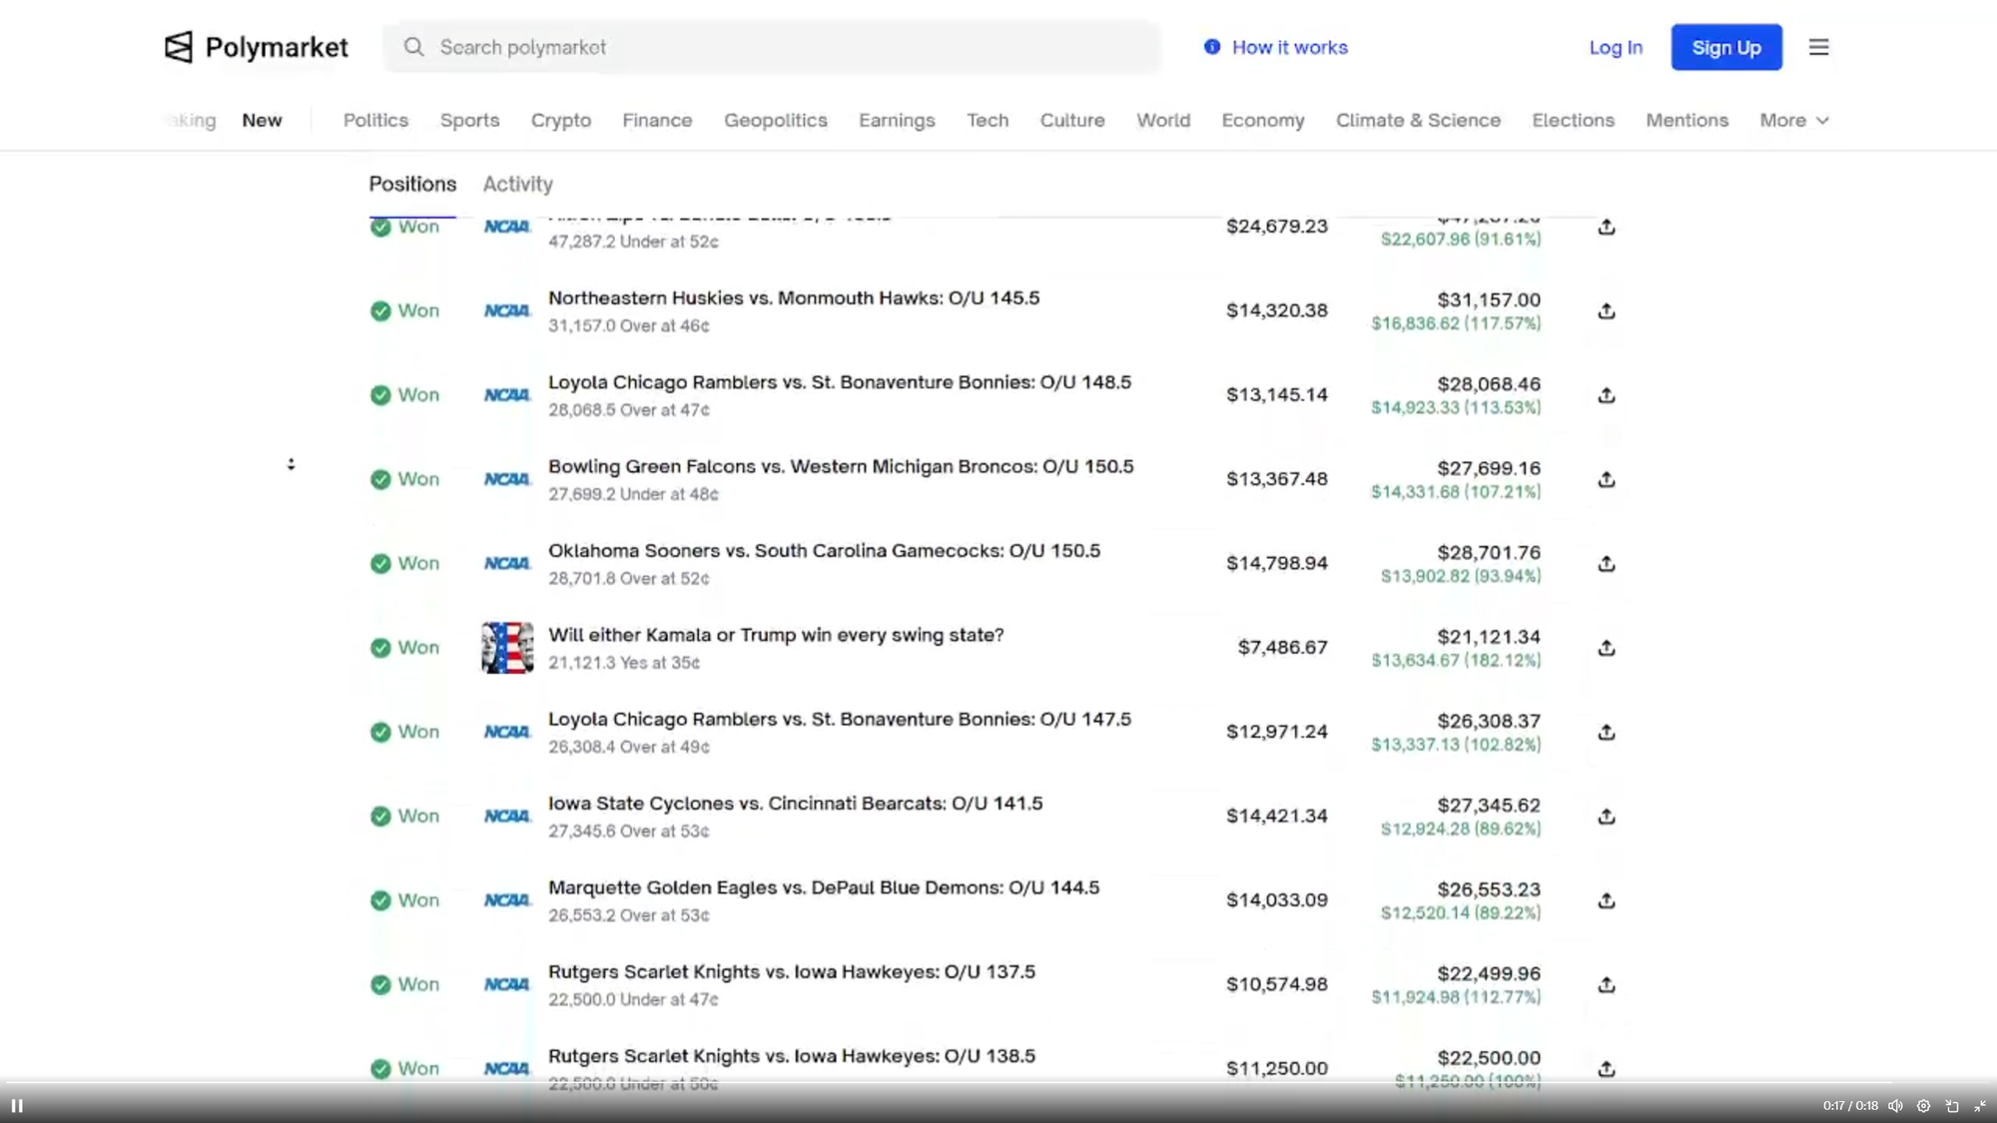Toggle loop replay icon in player
Screen dimensions: 1997x1123
pos(1952,1106)
